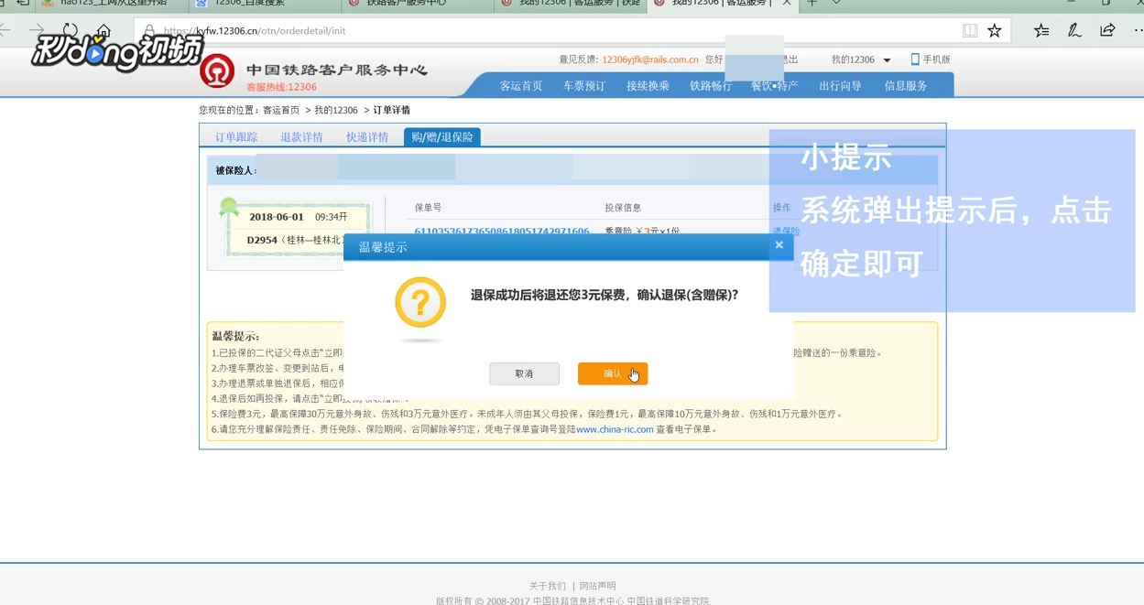
Task: Click the question mark icon in dialog
Action: [420, 303]
